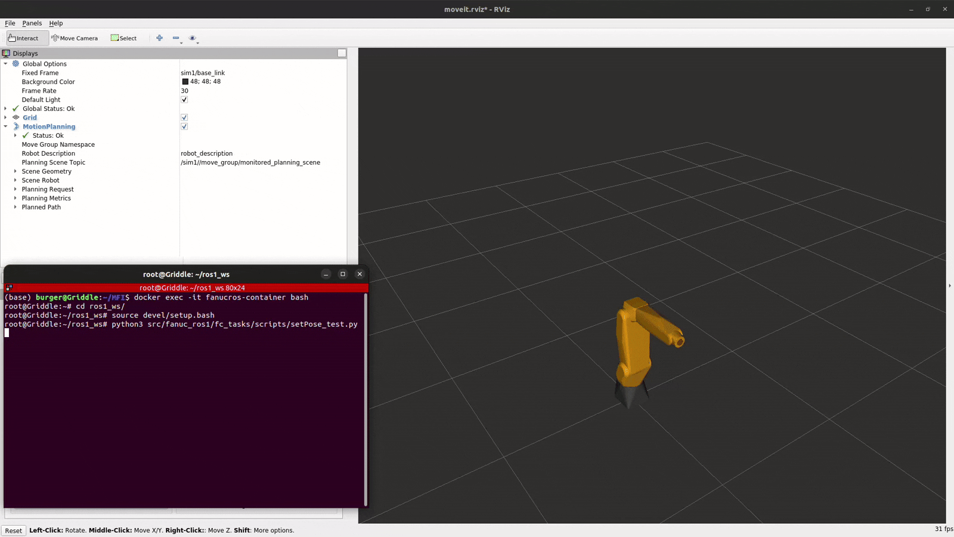954x537 pixels.
Task: Minimize the RViz window
Action: tap(911, 10)
